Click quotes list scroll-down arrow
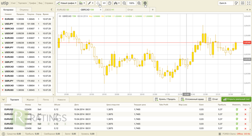Viewport: 252px width, 136px height. pyautogui.click(x=53, y=95)
